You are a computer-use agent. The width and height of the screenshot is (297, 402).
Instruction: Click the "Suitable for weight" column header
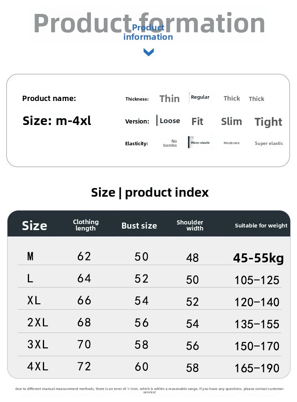[x=261, y=226]
